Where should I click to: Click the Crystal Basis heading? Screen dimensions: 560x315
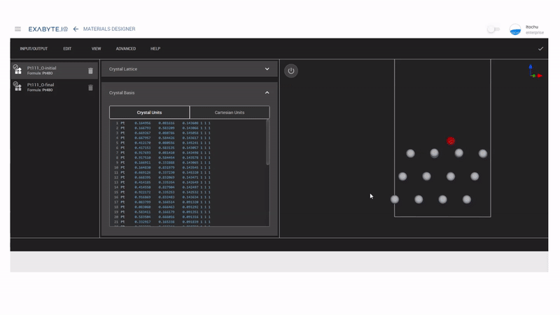(x=122, y=92)
